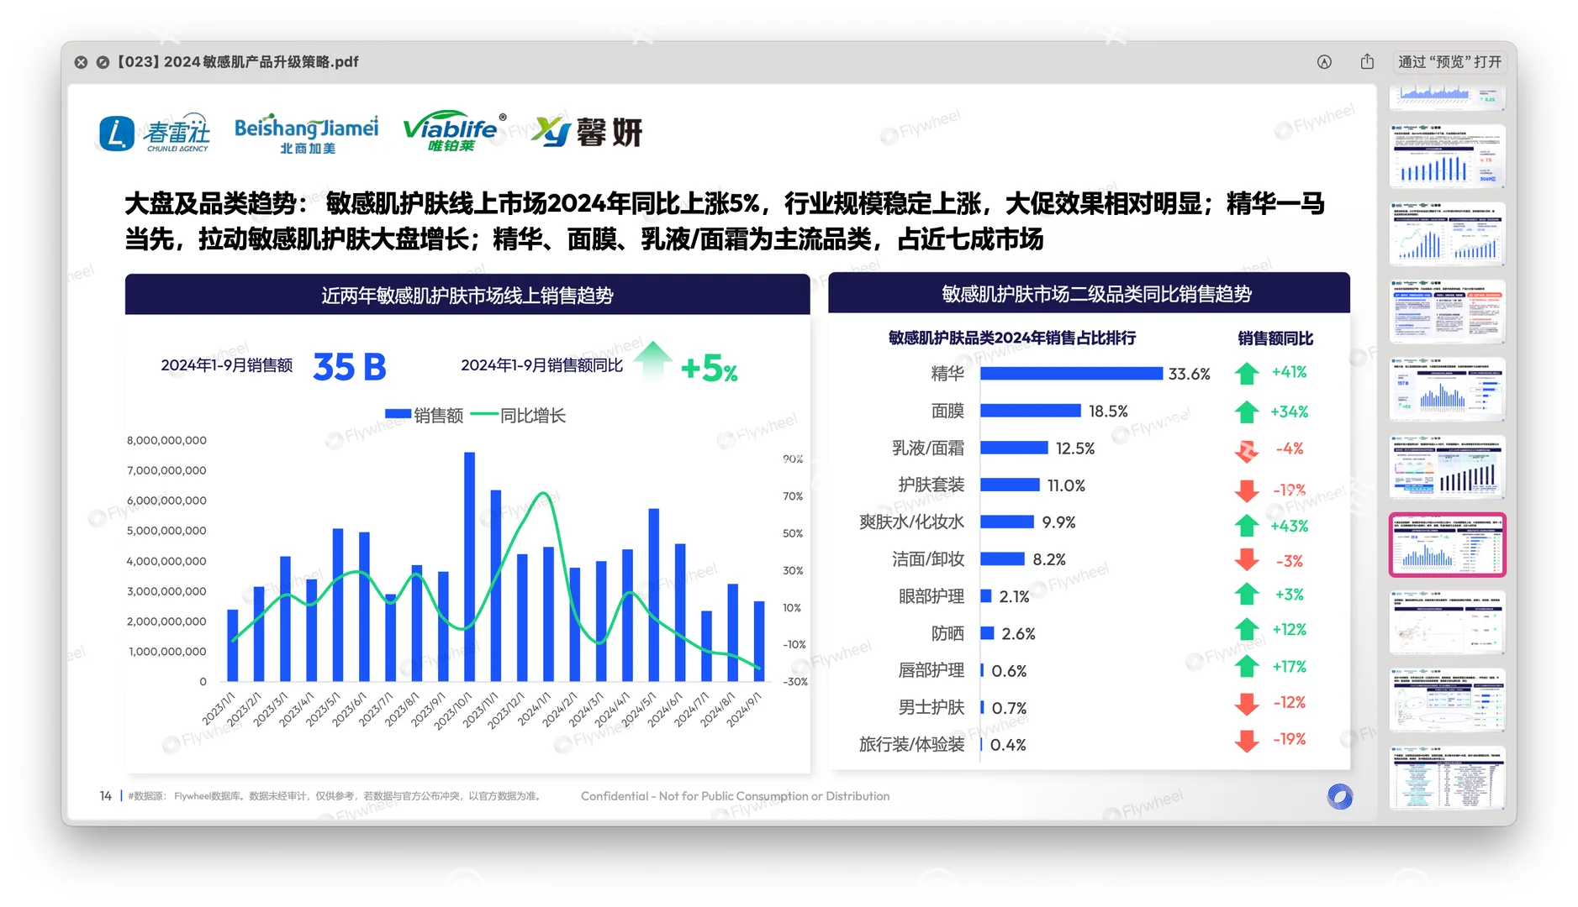Click the 精华 33.6% bar in the ranking chart
This screenshot has width=1578, height=907.
pos(1072,373)
